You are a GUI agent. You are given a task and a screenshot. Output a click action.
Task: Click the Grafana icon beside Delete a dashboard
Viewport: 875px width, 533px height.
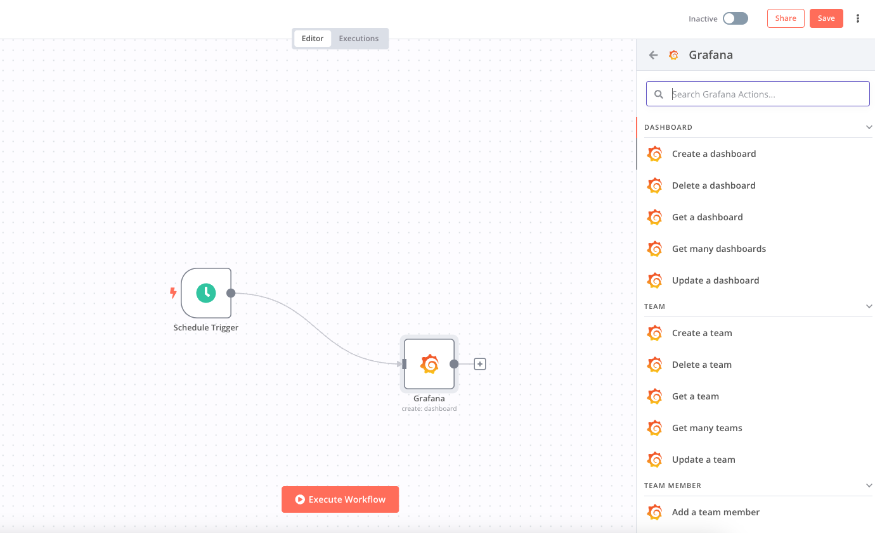[655, 185]
